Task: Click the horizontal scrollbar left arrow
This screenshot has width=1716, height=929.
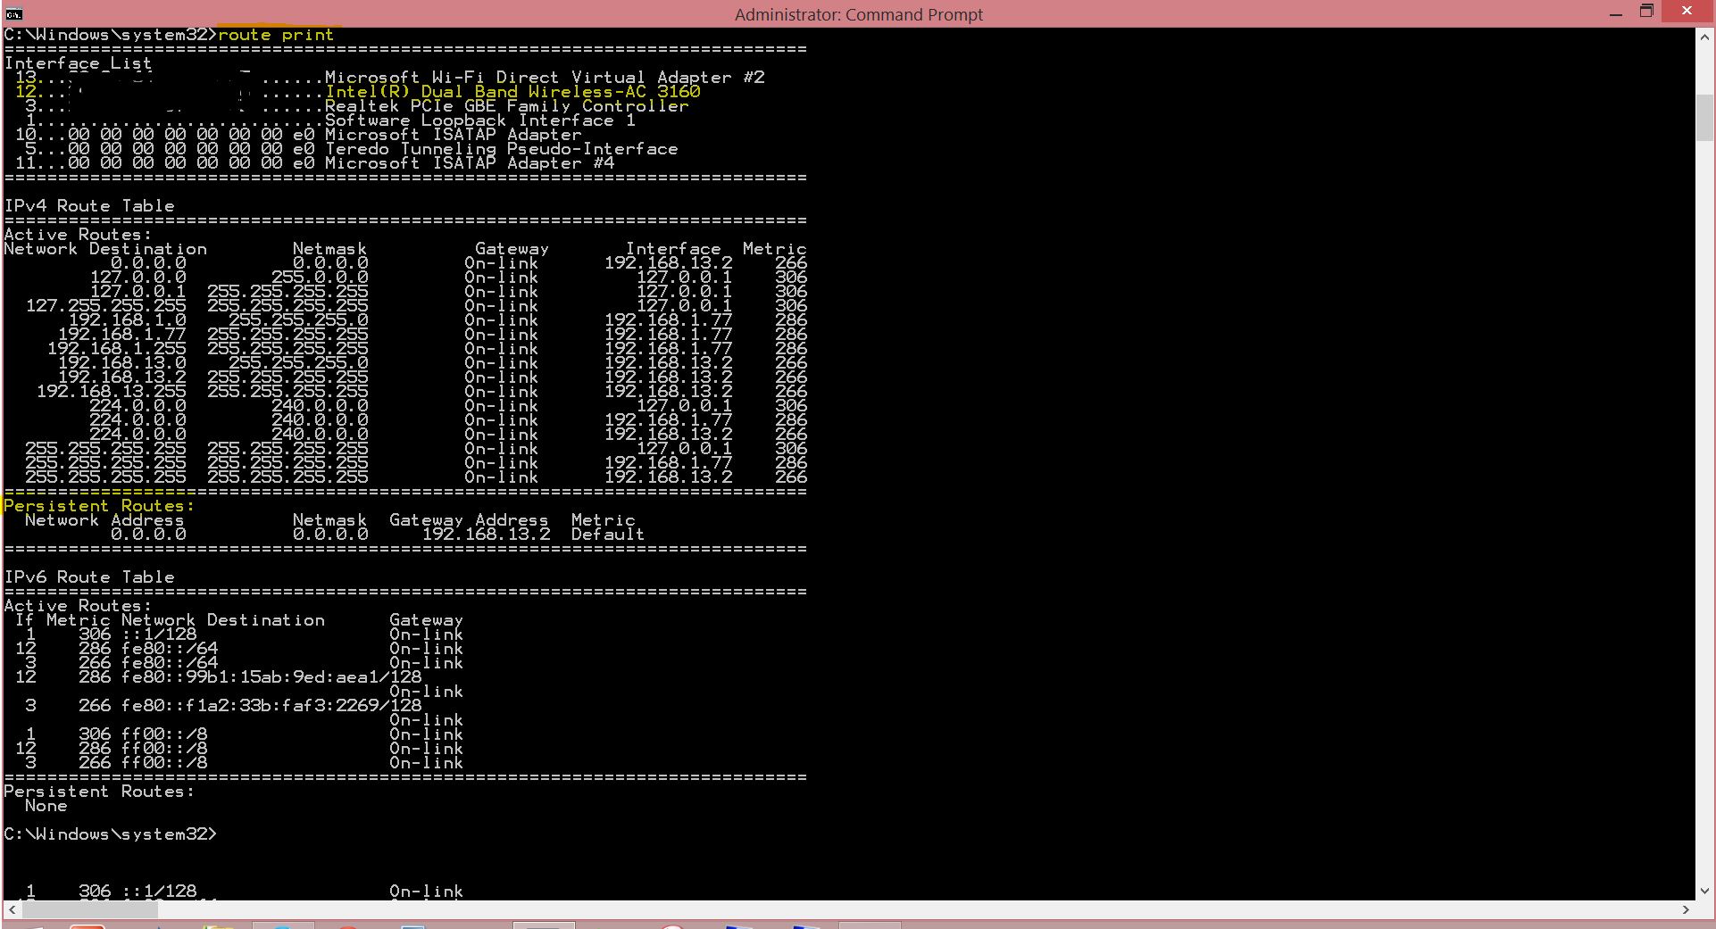Action: pos(12,909)
